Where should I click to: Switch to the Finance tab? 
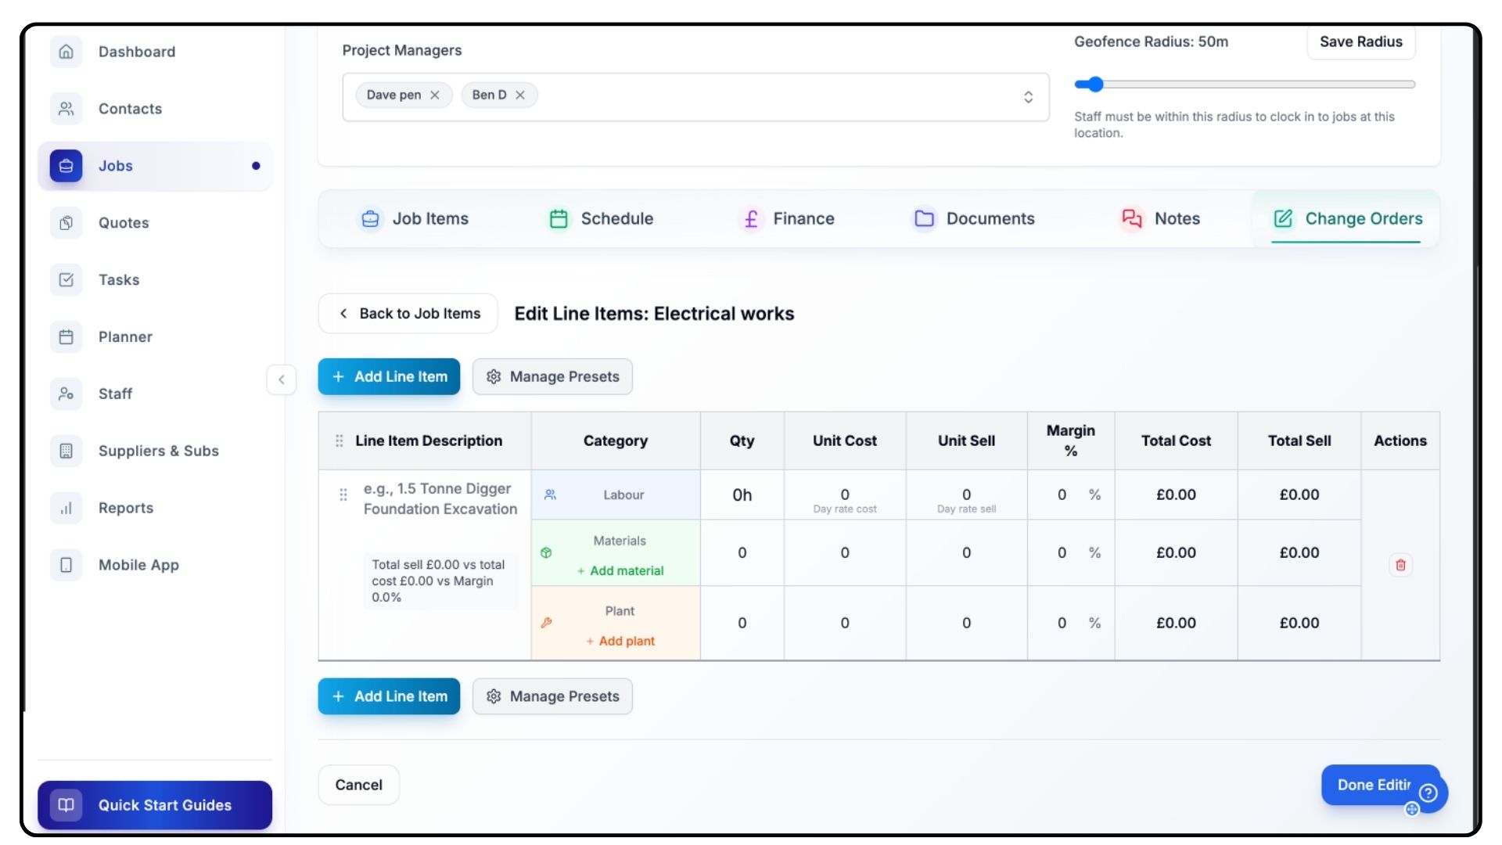click(x=788, y=219)
